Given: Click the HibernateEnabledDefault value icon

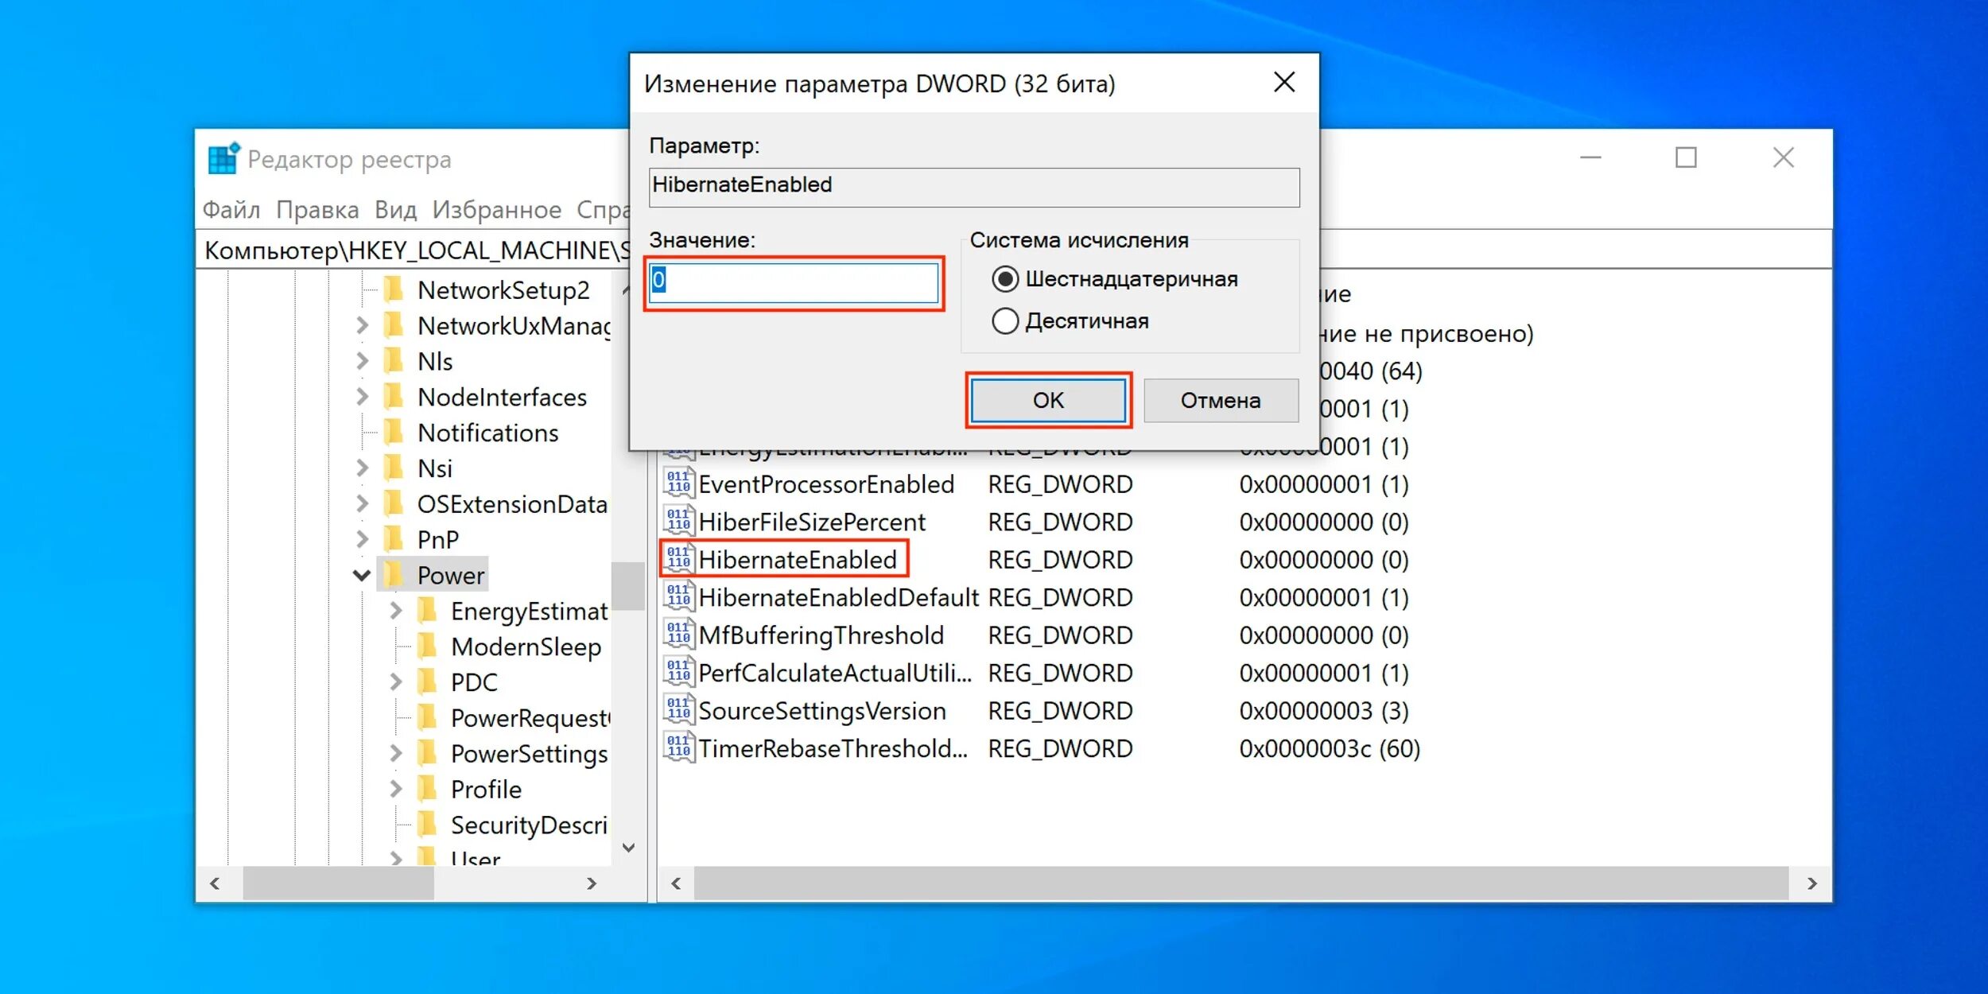Looking at the screenshot, I should [678, 597].
